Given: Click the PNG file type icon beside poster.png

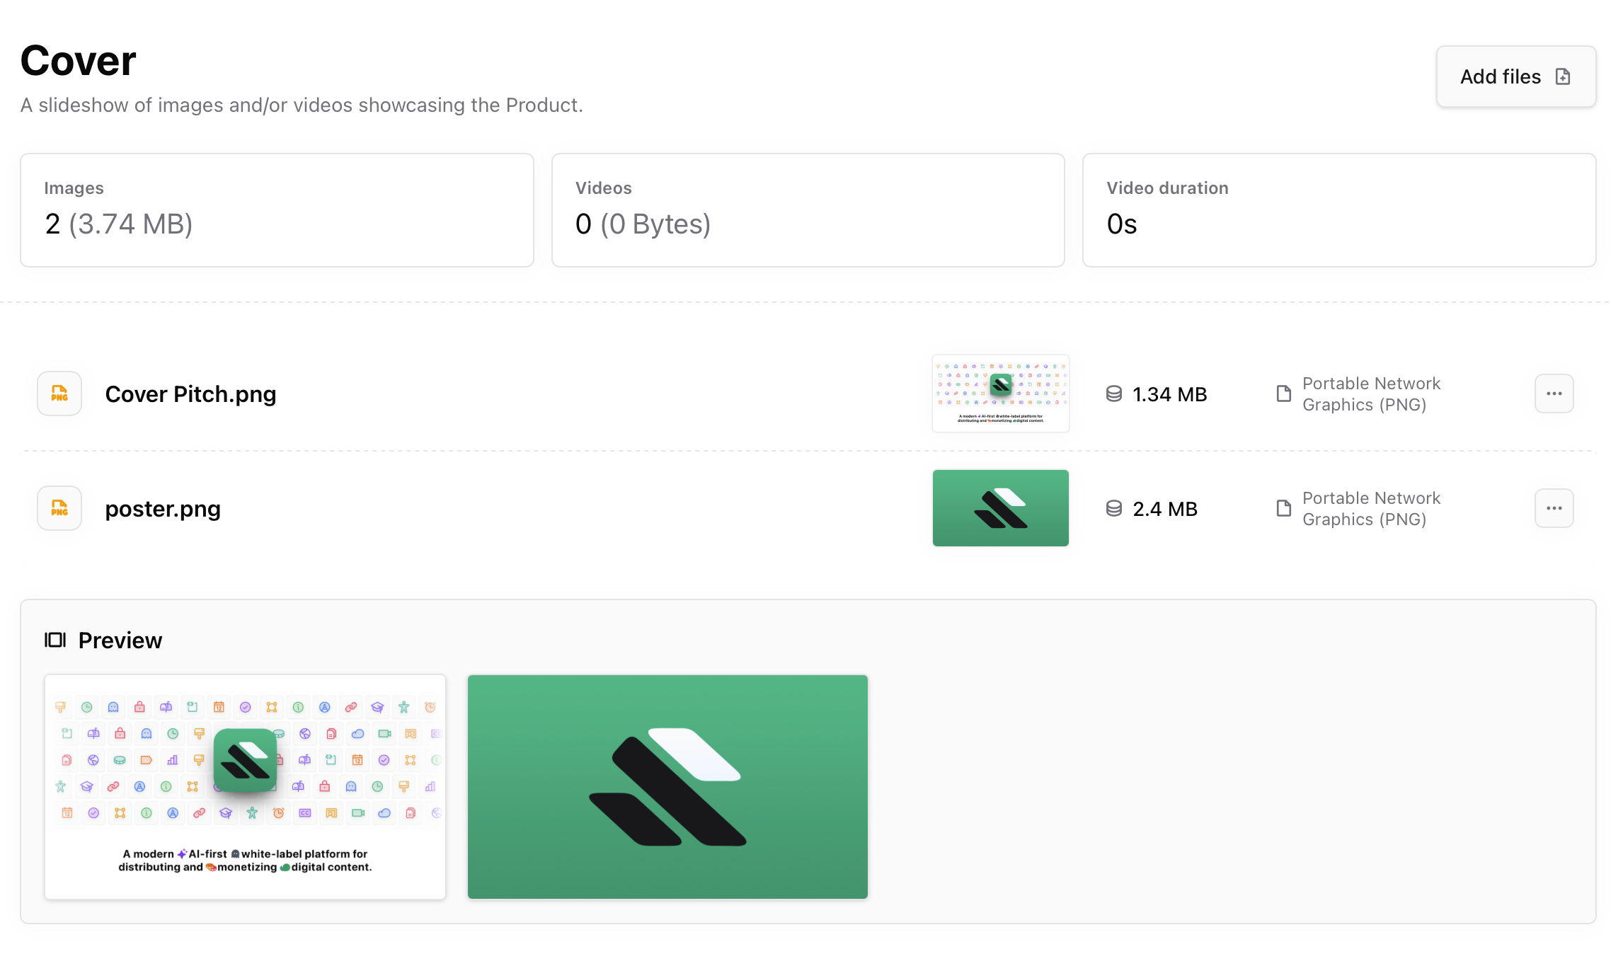Looking at the screenshot, I should (59, 508).
